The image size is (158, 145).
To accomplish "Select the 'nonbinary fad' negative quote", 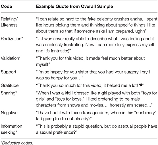I will pos(96,116).
